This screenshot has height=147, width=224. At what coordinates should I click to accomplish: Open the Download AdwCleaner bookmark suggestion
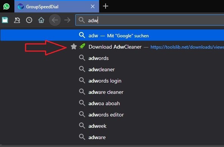112,47
